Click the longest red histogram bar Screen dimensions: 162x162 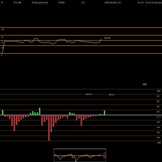[49, 128]
